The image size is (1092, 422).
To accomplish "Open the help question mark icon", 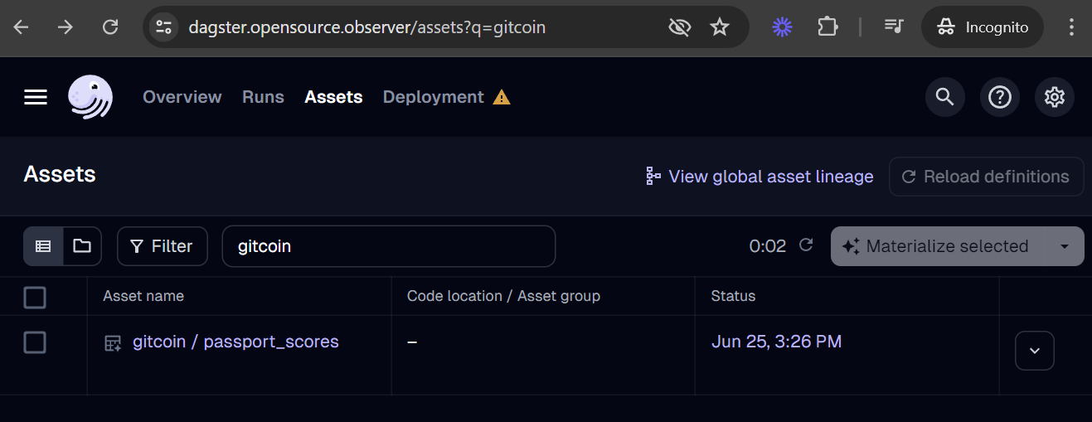I will pyautogui.click(x=999, y=97).
